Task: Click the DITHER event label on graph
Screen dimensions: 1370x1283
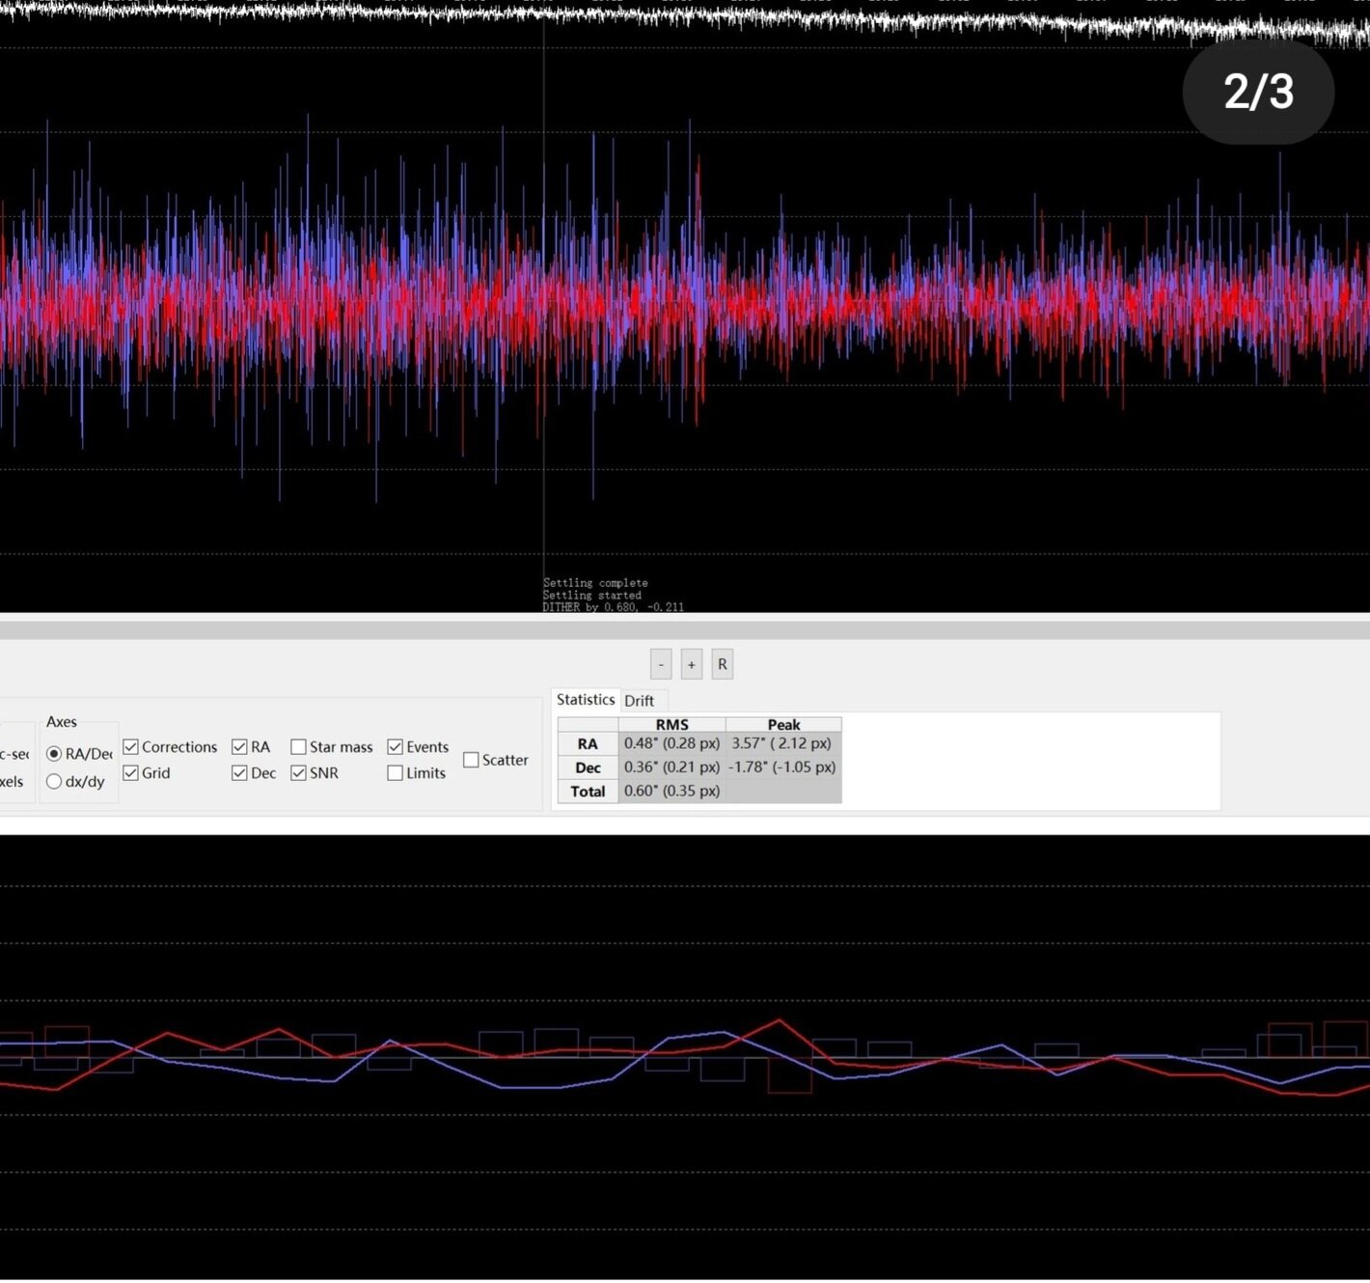Action: point(613,607)
